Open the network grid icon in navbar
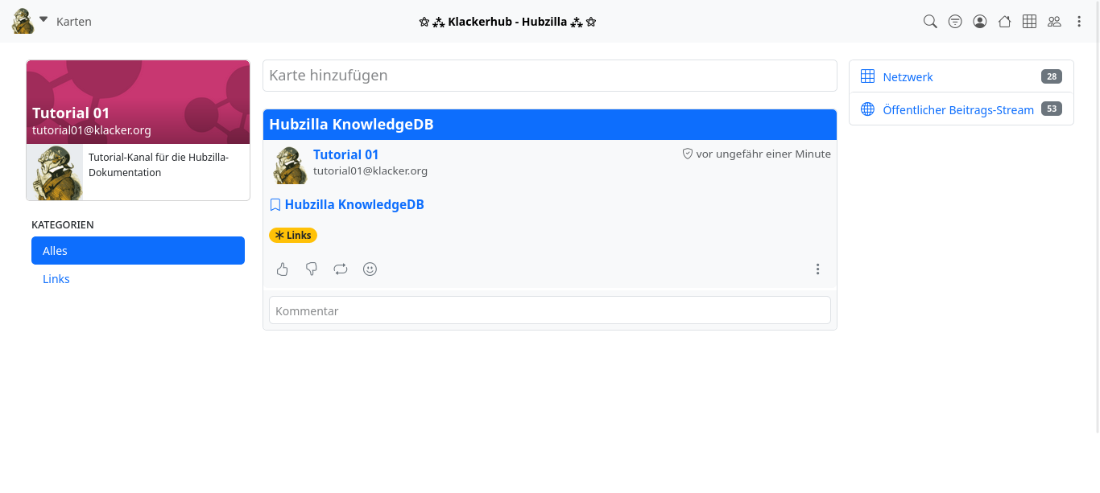The width and height of the screenshot is (1100, 493). coord(1029,22)
